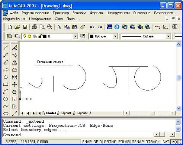The height and width of the screenshot is (145, 183).
Task: Select the Erase modify tool
Action: click(15, 47)
